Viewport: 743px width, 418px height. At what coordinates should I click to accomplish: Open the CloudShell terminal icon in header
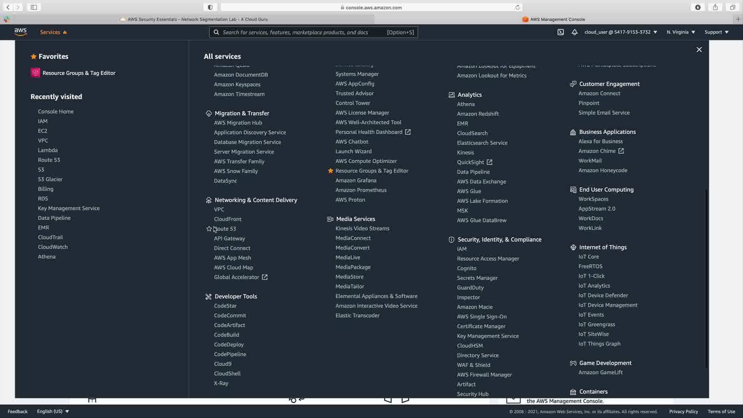click(560, 32)
